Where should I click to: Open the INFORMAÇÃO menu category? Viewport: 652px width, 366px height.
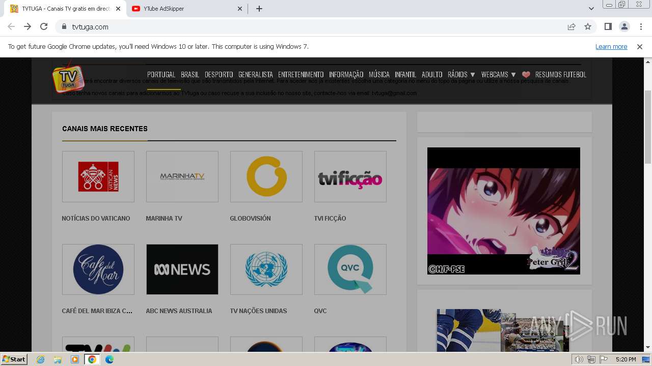[x=346, y=75]
